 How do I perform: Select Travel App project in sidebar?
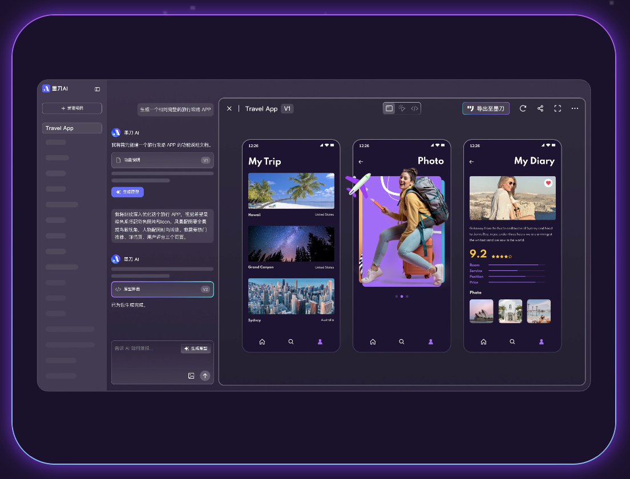(72, 128)
